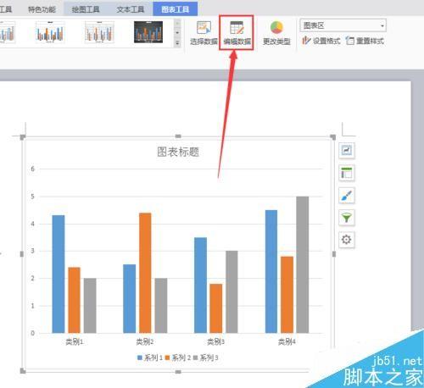Click the chart settings gear side button
Screen dimensions: 424x388
pyautogui.click(x=347, y=240)
